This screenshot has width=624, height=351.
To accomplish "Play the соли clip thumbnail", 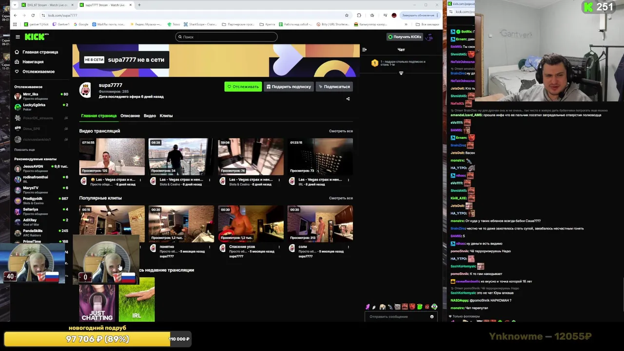I will 320,224.
